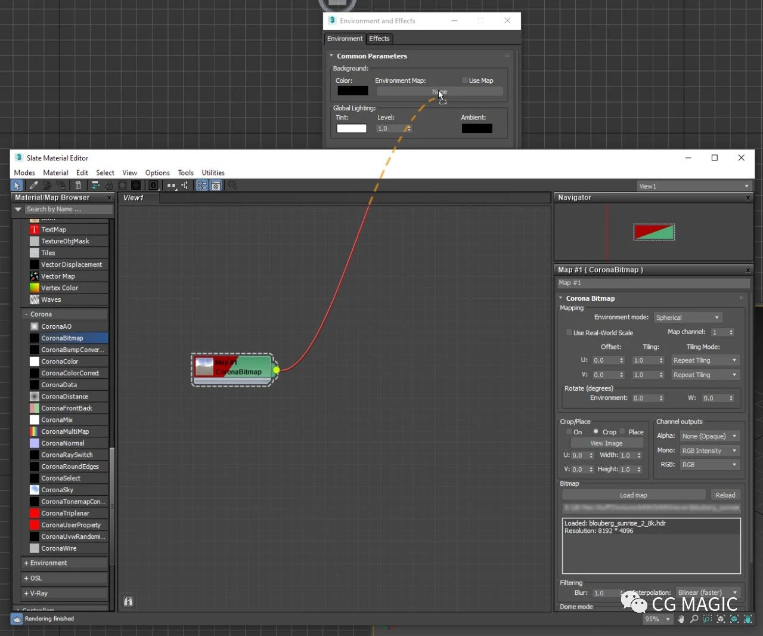763x636 pixels.
Task: Select the arrow Select tool in toolbar
Action: tap(17, 186)
